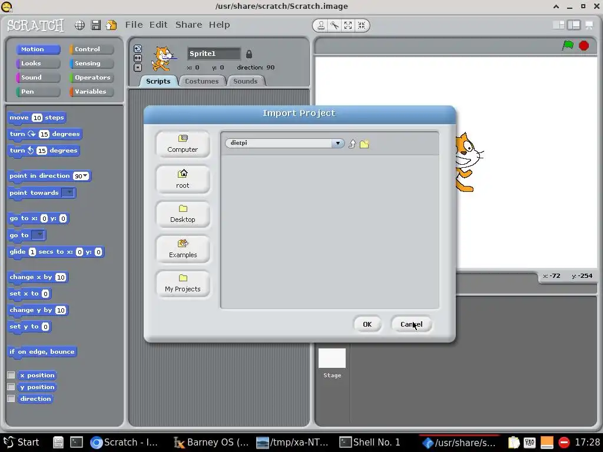Open Examples folder shortcut
The width and height of the screenshot is (603, 452).
tap(183, 249)
